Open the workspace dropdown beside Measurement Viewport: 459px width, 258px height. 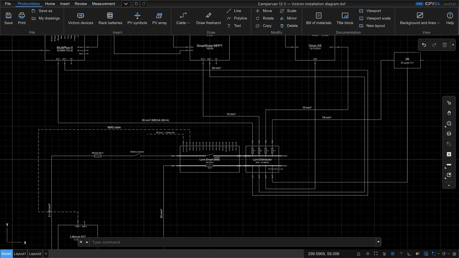coord(126,4)
